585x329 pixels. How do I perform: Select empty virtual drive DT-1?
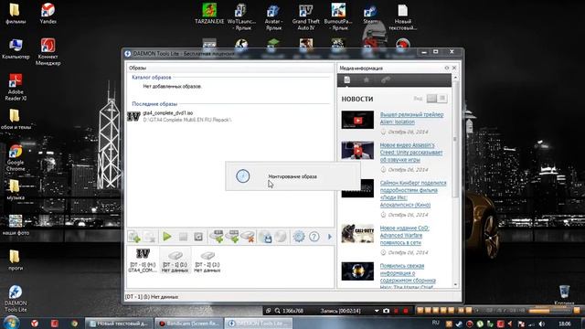(175, 260)
